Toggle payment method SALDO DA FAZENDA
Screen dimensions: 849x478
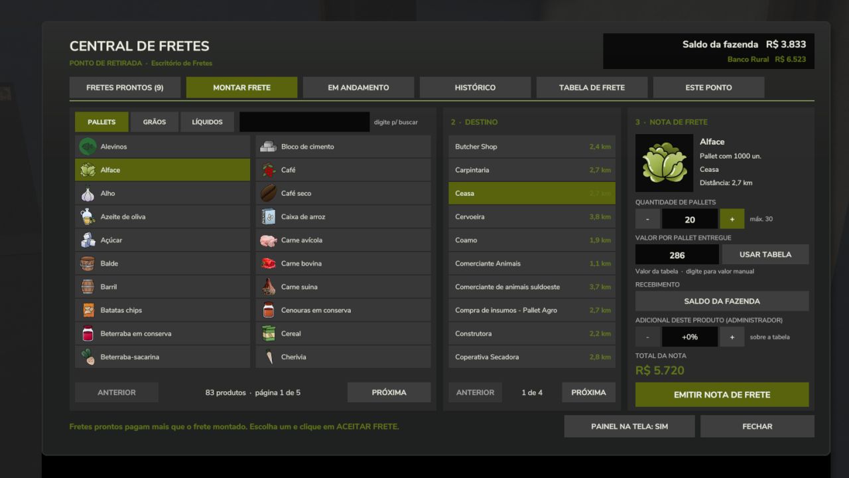click(x=722, y=301)
